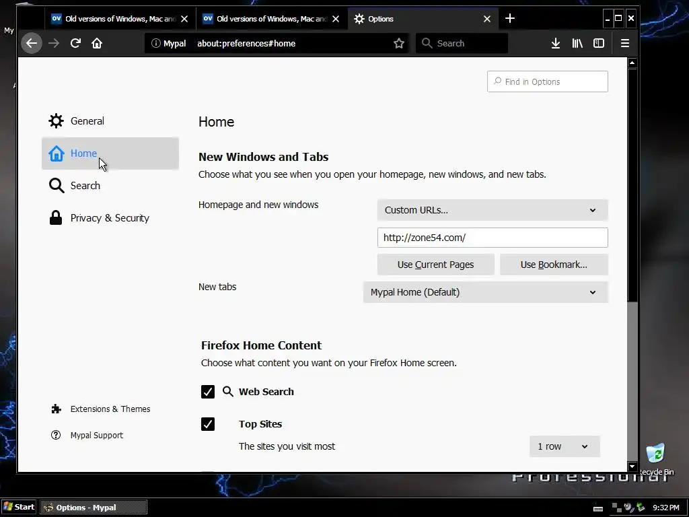Bookmark this page with the star icon
Viewport: 689px width, 517px height.
(398, 43)
